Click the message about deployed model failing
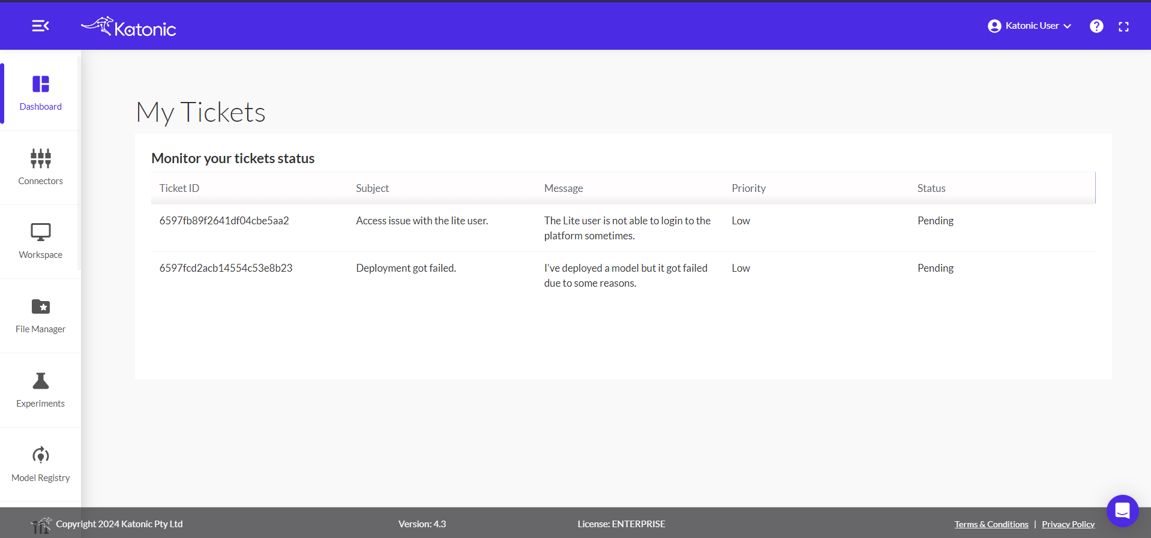This screenshot has width=1151, height=538. (626, 275)
